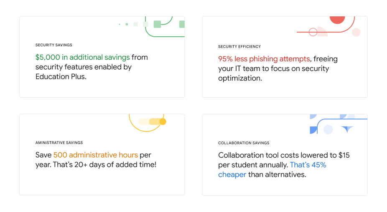Image resolution: width=387 pixels, height=212 pixels.
Task: Select the orange '500 administrative hours' text
Action: tap(96, 155)
